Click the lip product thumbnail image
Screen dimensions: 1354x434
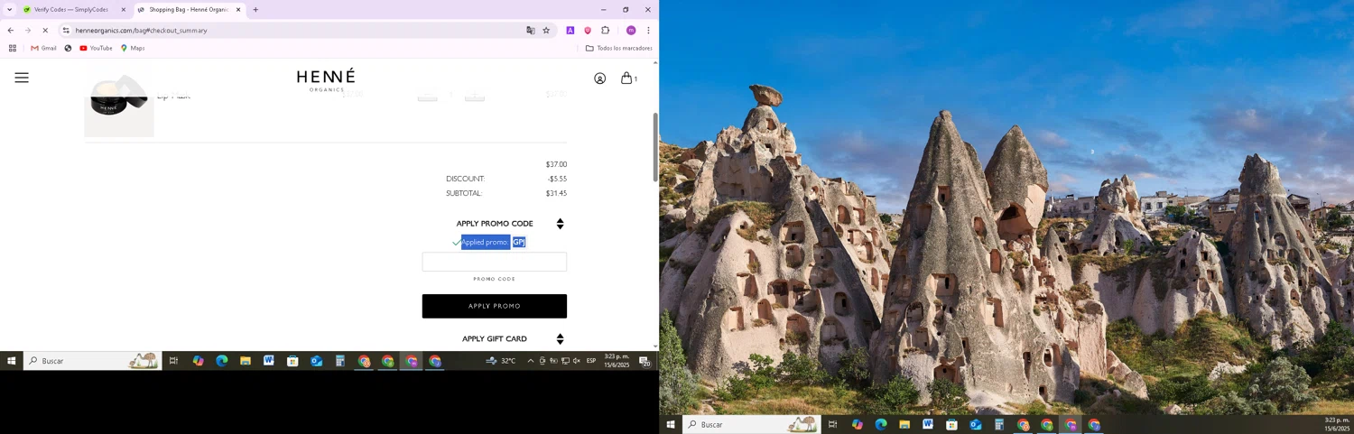coord(119,104)
